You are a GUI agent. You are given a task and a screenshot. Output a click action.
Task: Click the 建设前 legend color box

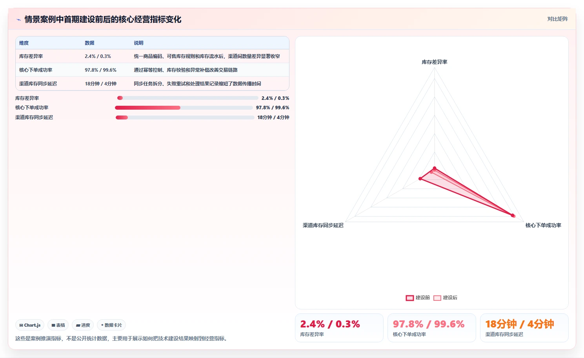(410, 298)
